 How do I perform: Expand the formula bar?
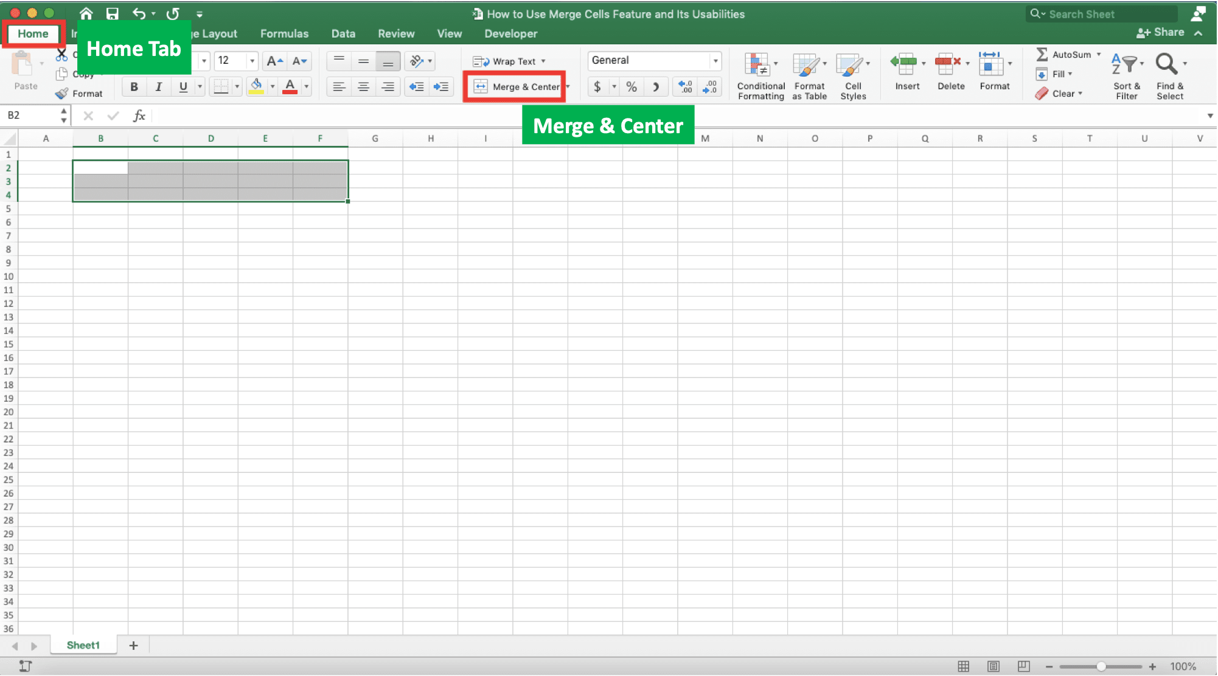pos(1209,116)
